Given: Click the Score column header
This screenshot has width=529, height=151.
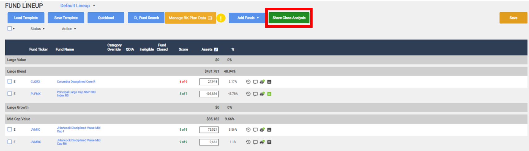Looking at the screenshot, I should pos(183,49).
